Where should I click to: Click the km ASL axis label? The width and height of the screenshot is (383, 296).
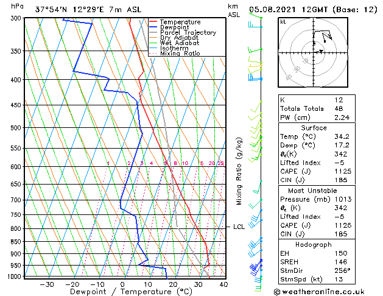pyautogui.click(x=234, y=11)
